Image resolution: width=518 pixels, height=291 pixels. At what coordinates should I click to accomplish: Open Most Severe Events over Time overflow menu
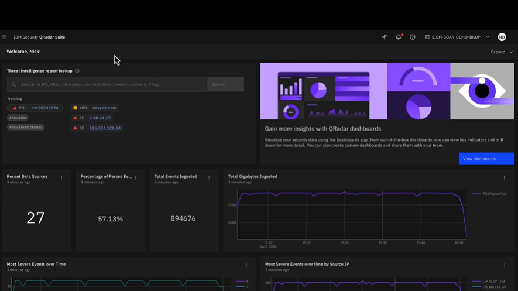(246, 265)
